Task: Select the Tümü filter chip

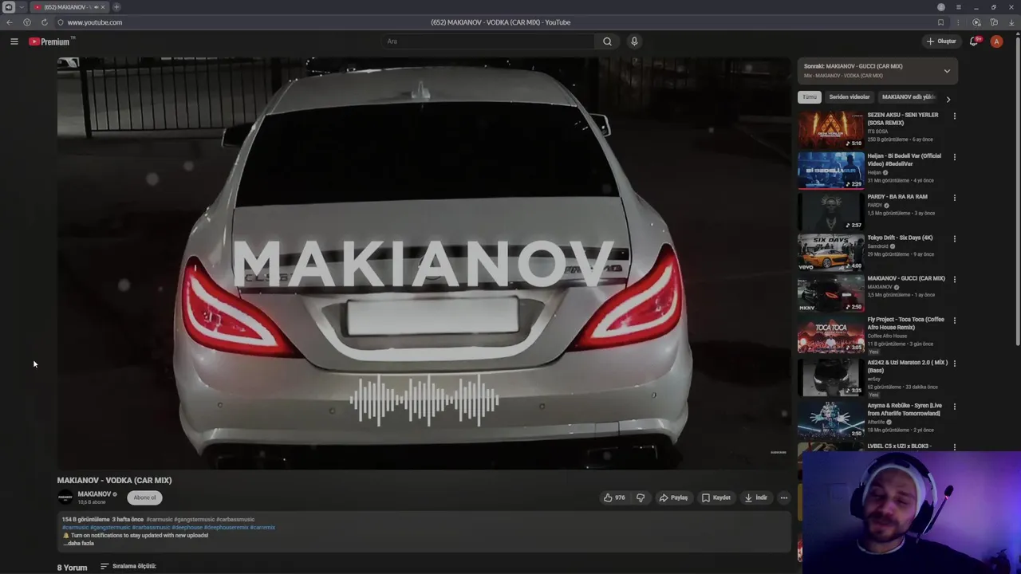Action: [810, 97]
